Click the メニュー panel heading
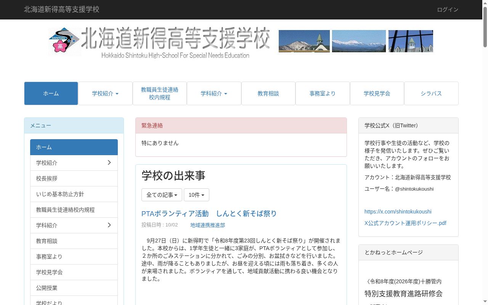Viewport: 488px width, 305px height. tap(74, 125)
